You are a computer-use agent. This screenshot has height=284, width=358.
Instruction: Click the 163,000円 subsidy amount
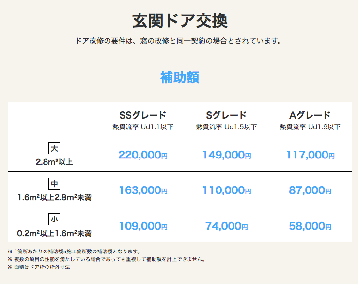pyautogui.click(x=143, y=190)
